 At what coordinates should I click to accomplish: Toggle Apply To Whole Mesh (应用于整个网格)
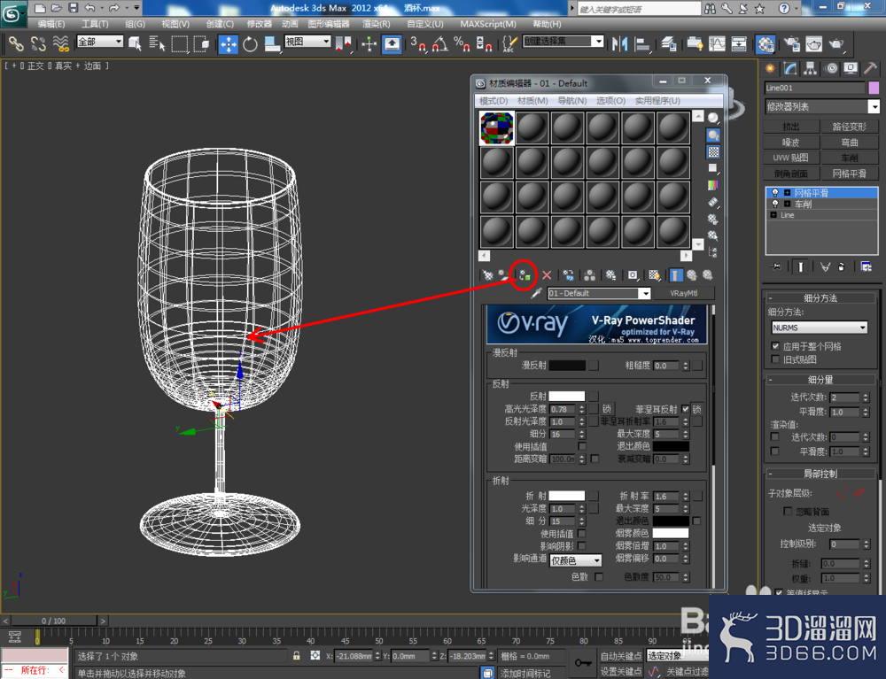[x=775, y=346]
